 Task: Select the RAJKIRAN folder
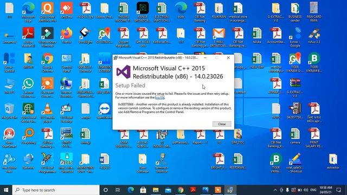(219, 10)
